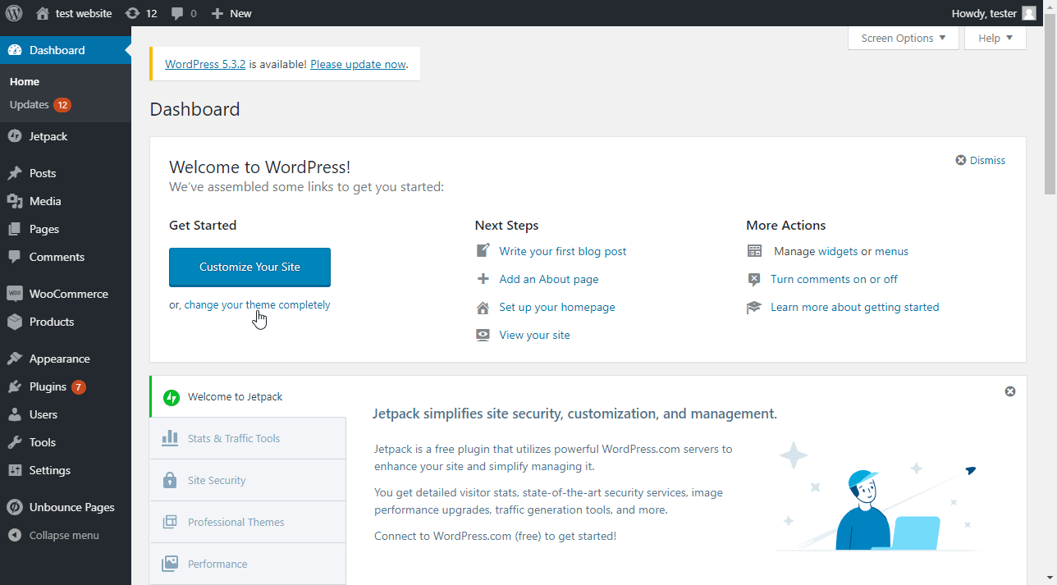Click the WordPress 5.3.2 link
The image size is (1057, 585).
point(205,64)
